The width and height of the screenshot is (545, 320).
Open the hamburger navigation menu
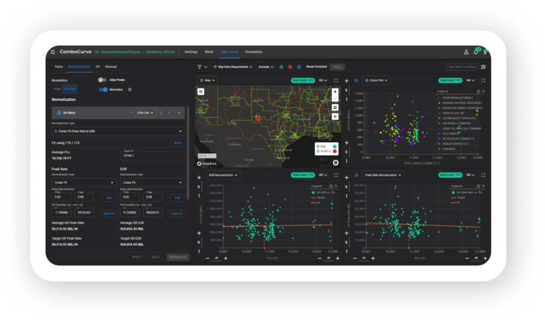[53, 52]
